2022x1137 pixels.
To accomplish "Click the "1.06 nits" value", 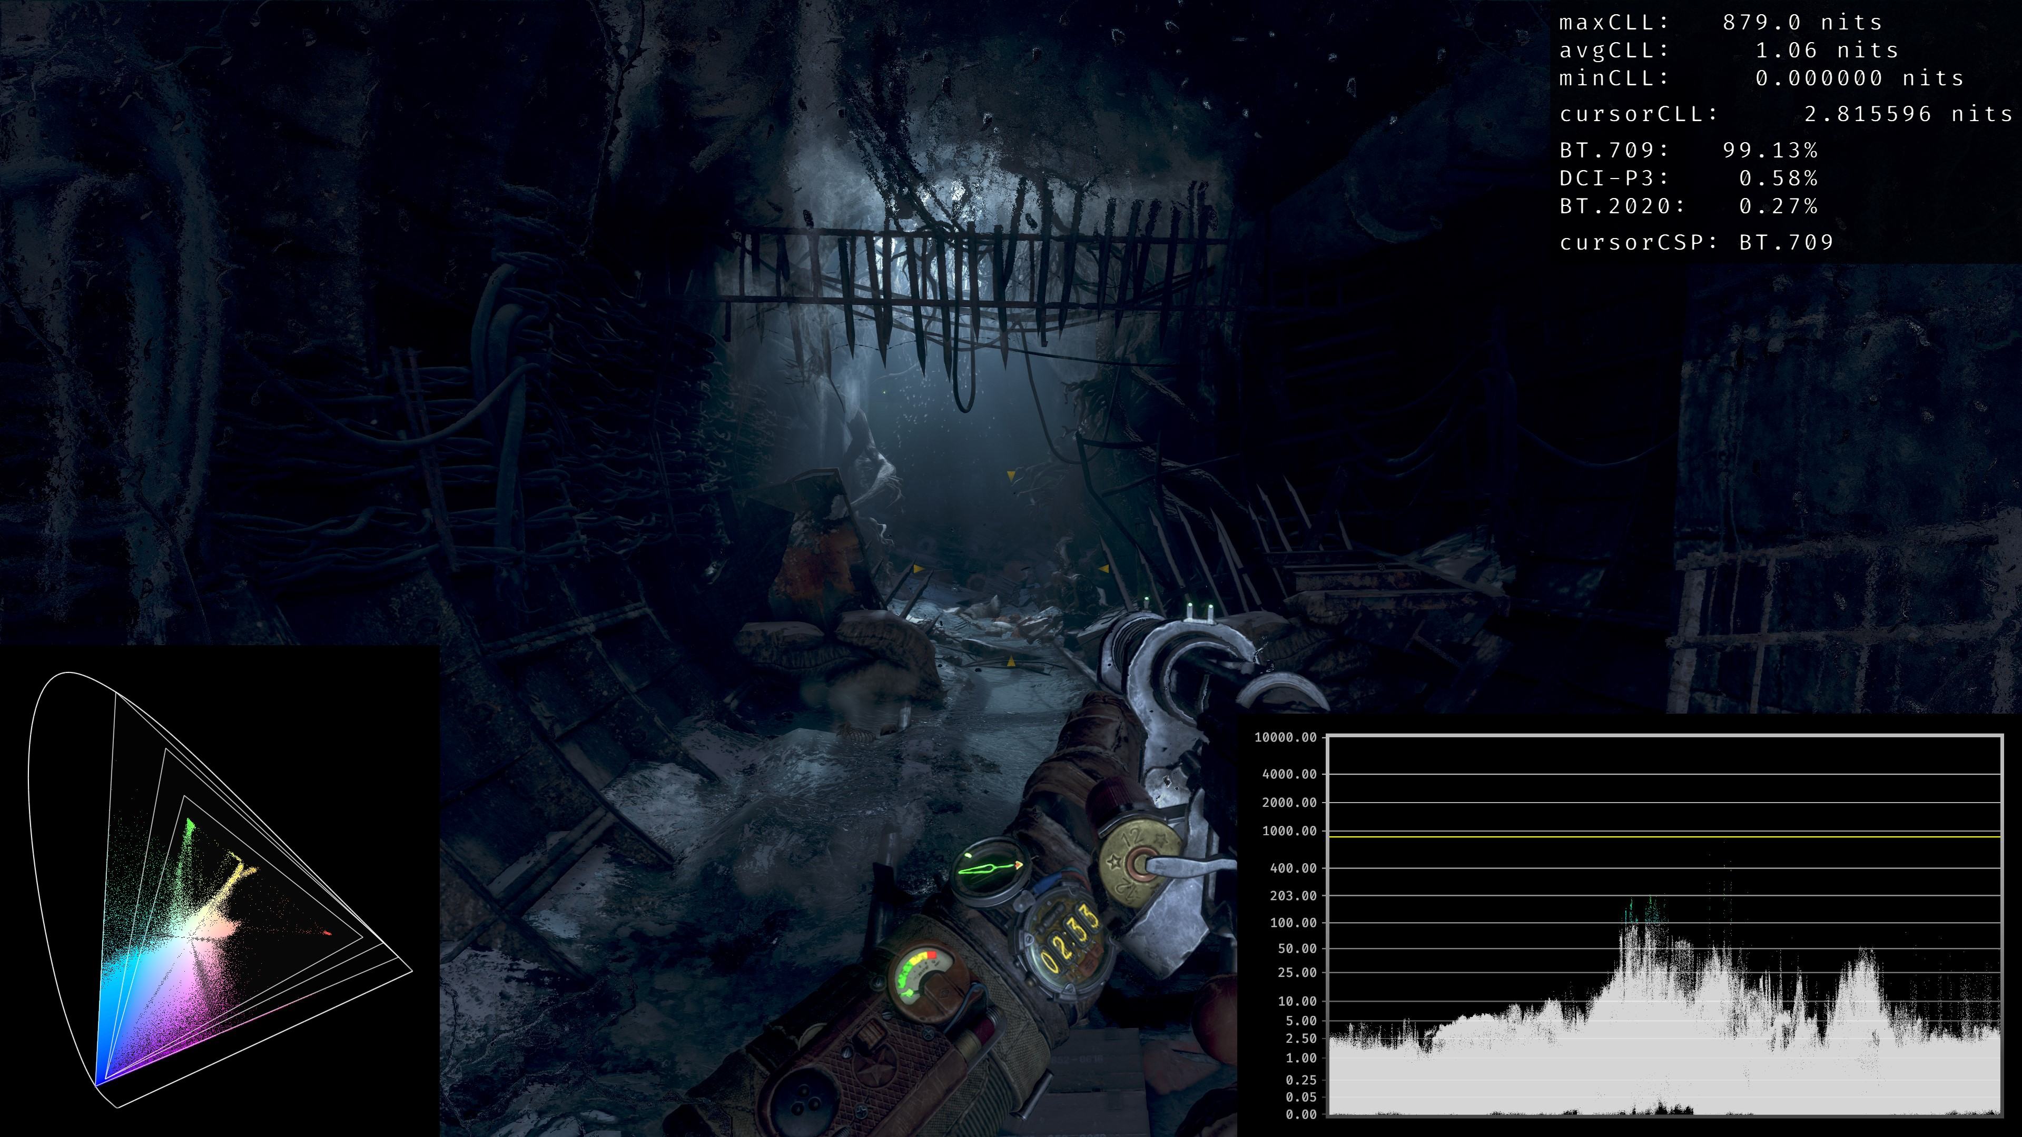I will pos(1827,50).
